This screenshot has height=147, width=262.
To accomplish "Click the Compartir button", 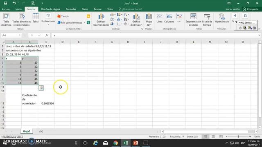I will [x=251, y=9].
